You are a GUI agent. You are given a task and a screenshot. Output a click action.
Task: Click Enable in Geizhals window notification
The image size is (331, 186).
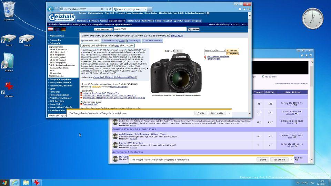[201, 113]
